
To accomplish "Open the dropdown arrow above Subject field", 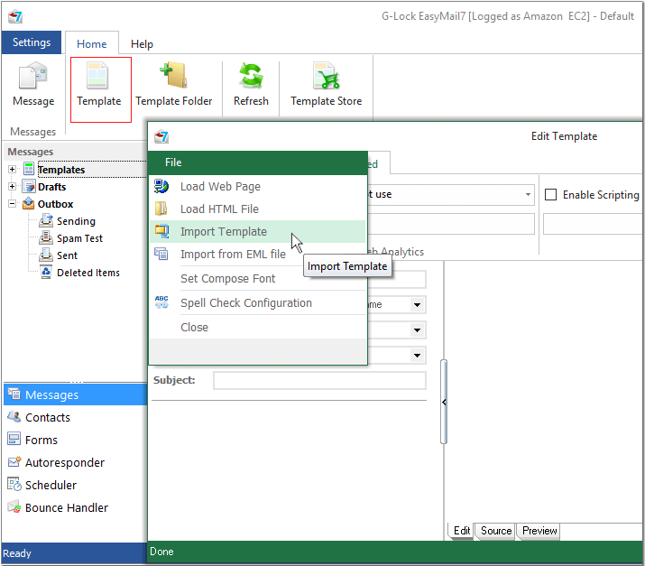I will coord(417,356).
